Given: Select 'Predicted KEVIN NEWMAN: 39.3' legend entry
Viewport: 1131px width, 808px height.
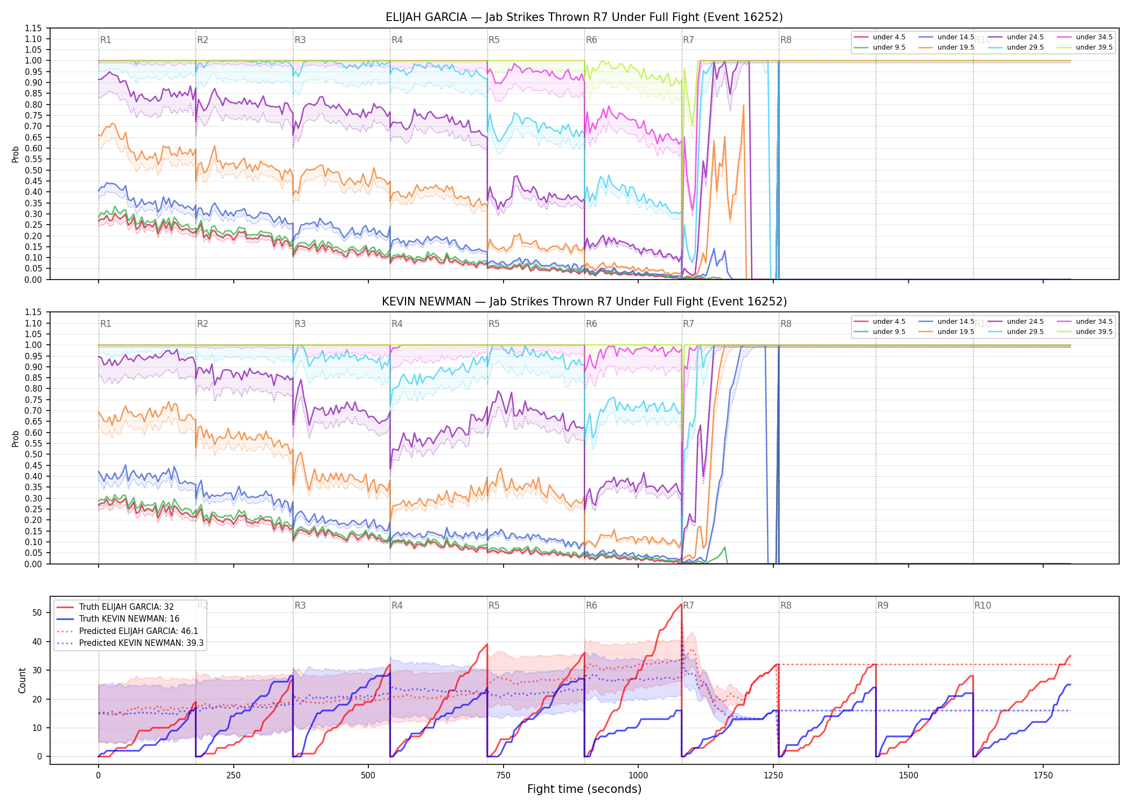Looking at the screenshot, I should pos(130,643).
